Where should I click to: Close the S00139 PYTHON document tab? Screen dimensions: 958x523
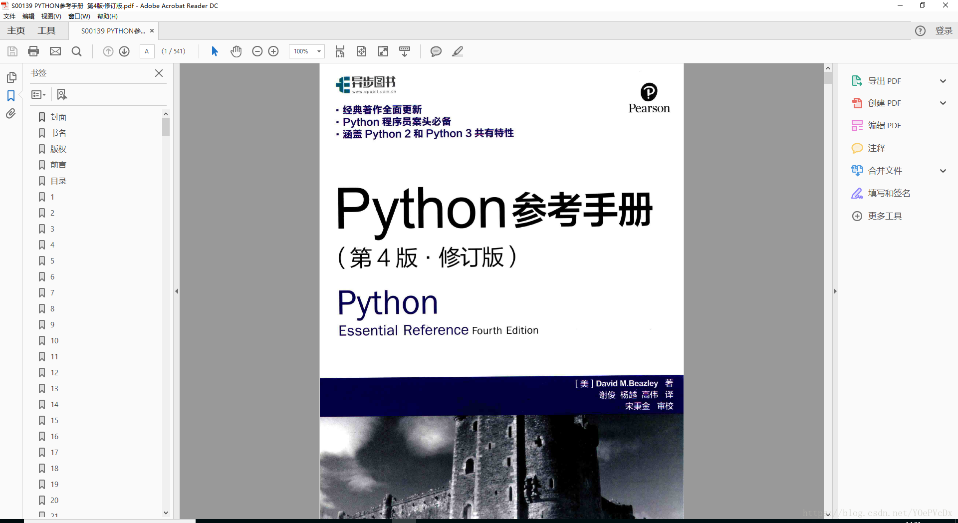[152, 31]
